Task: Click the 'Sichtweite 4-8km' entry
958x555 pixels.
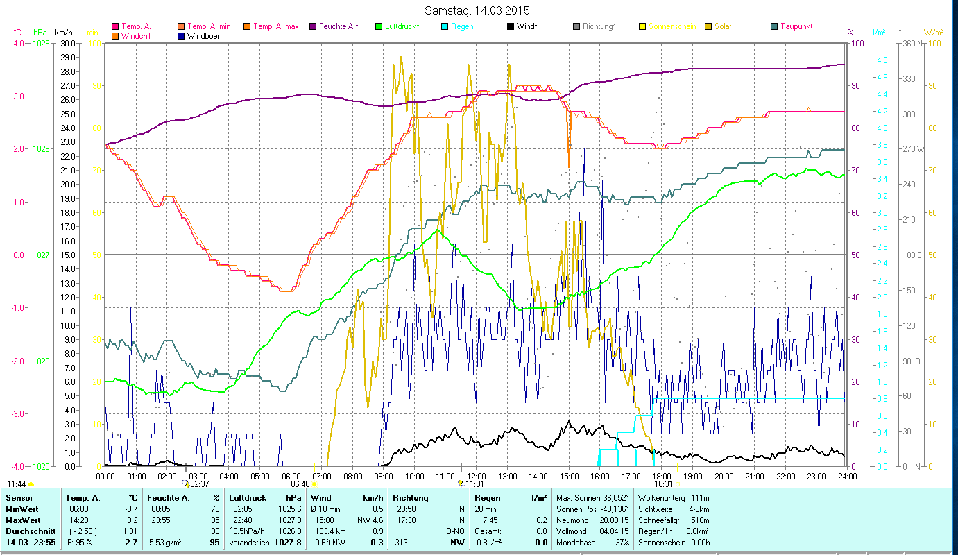Action: [x=673, y=509]
